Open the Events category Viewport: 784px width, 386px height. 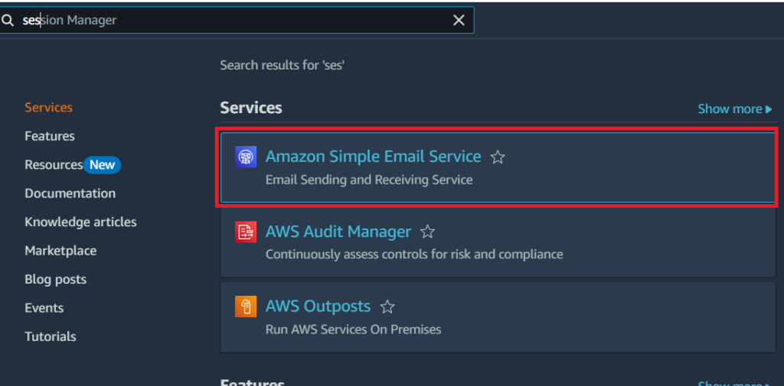(44, 308)
